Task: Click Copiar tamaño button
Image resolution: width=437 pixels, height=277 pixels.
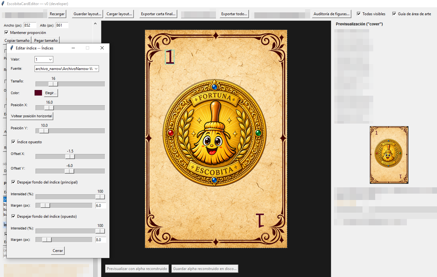Action: (x=17, y=41)
